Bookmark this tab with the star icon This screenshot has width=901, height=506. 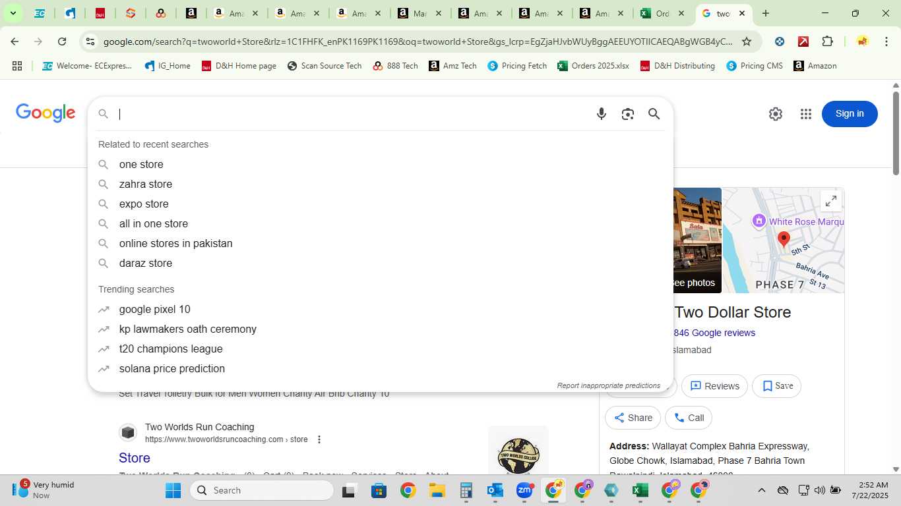click(747, 42)
